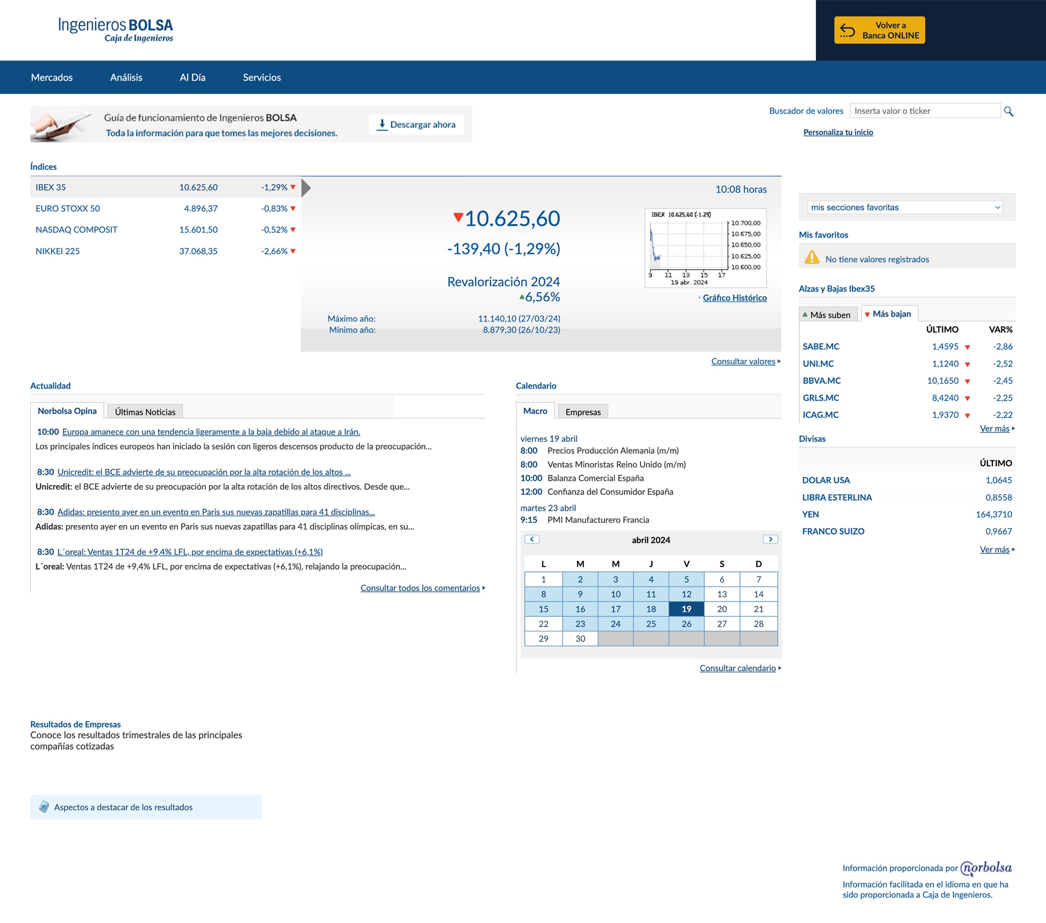Image resolution: width=1046 pixels, height=923 pixels.
Task: Open FRANCO SUIZO currency
Action: (x=833, y=531)
